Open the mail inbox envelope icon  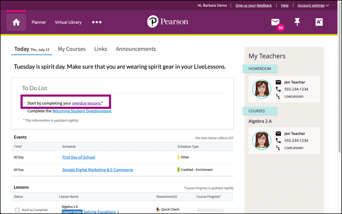275,22
